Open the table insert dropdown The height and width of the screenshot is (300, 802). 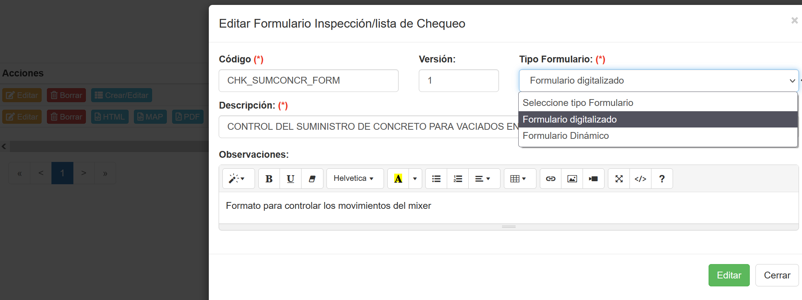(x=519, y=179)
